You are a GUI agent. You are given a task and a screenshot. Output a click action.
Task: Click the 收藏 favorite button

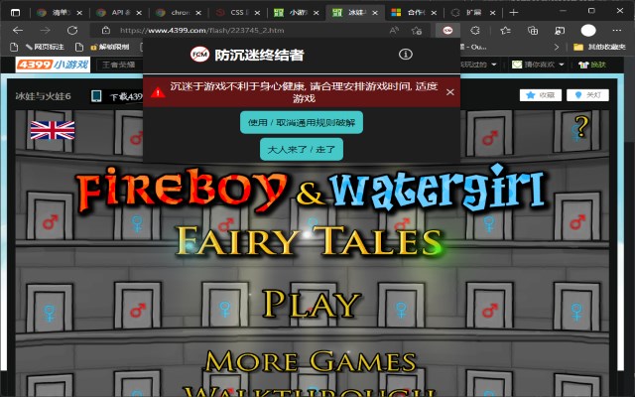coord(541,95)
